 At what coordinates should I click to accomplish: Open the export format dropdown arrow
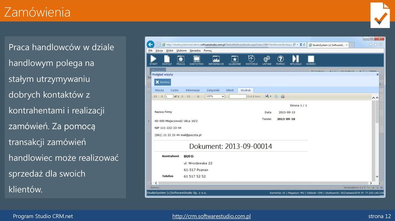tap(271, 96)
